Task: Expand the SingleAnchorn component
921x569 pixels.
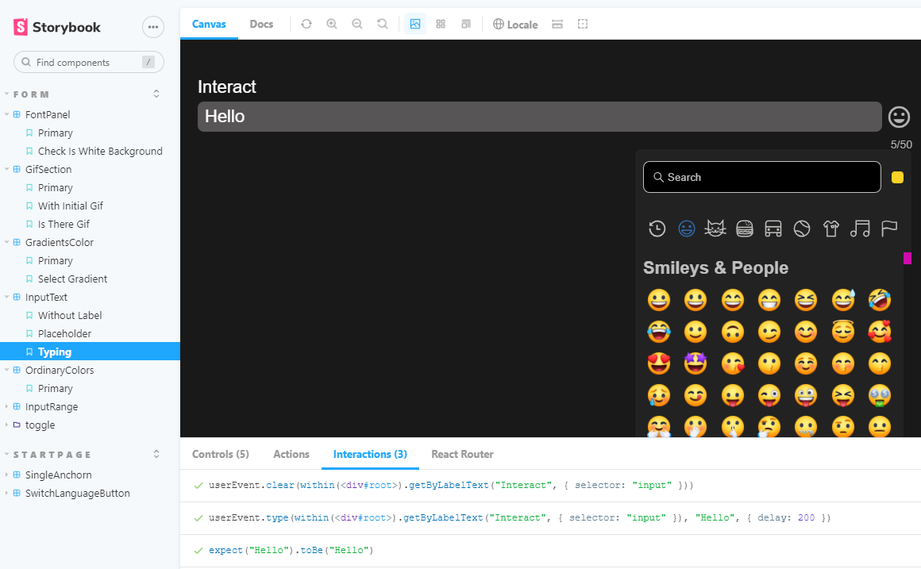Action: coord(58,475)
